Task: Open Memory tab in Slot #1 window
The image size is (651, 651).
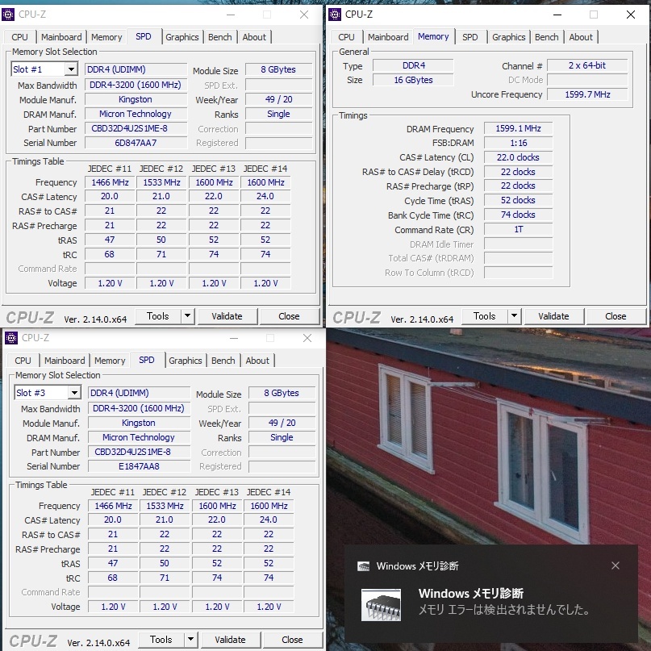Action: point(106,37)
